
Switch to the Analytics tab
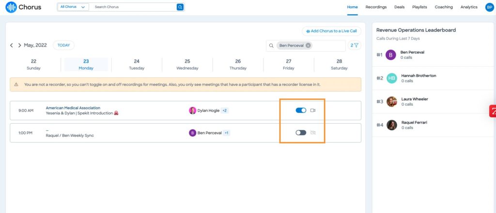469,7
